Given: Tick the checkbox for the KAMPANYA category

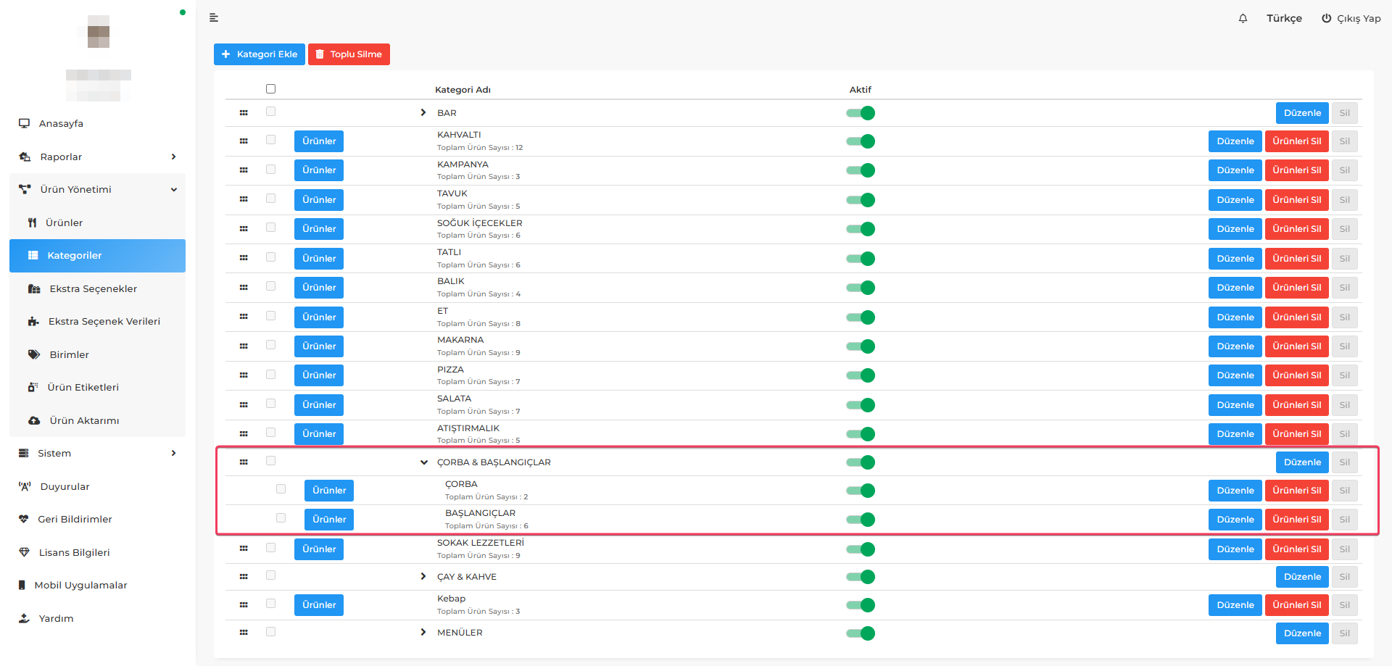Looking at the screenshot, I should (x=270, y=169).
